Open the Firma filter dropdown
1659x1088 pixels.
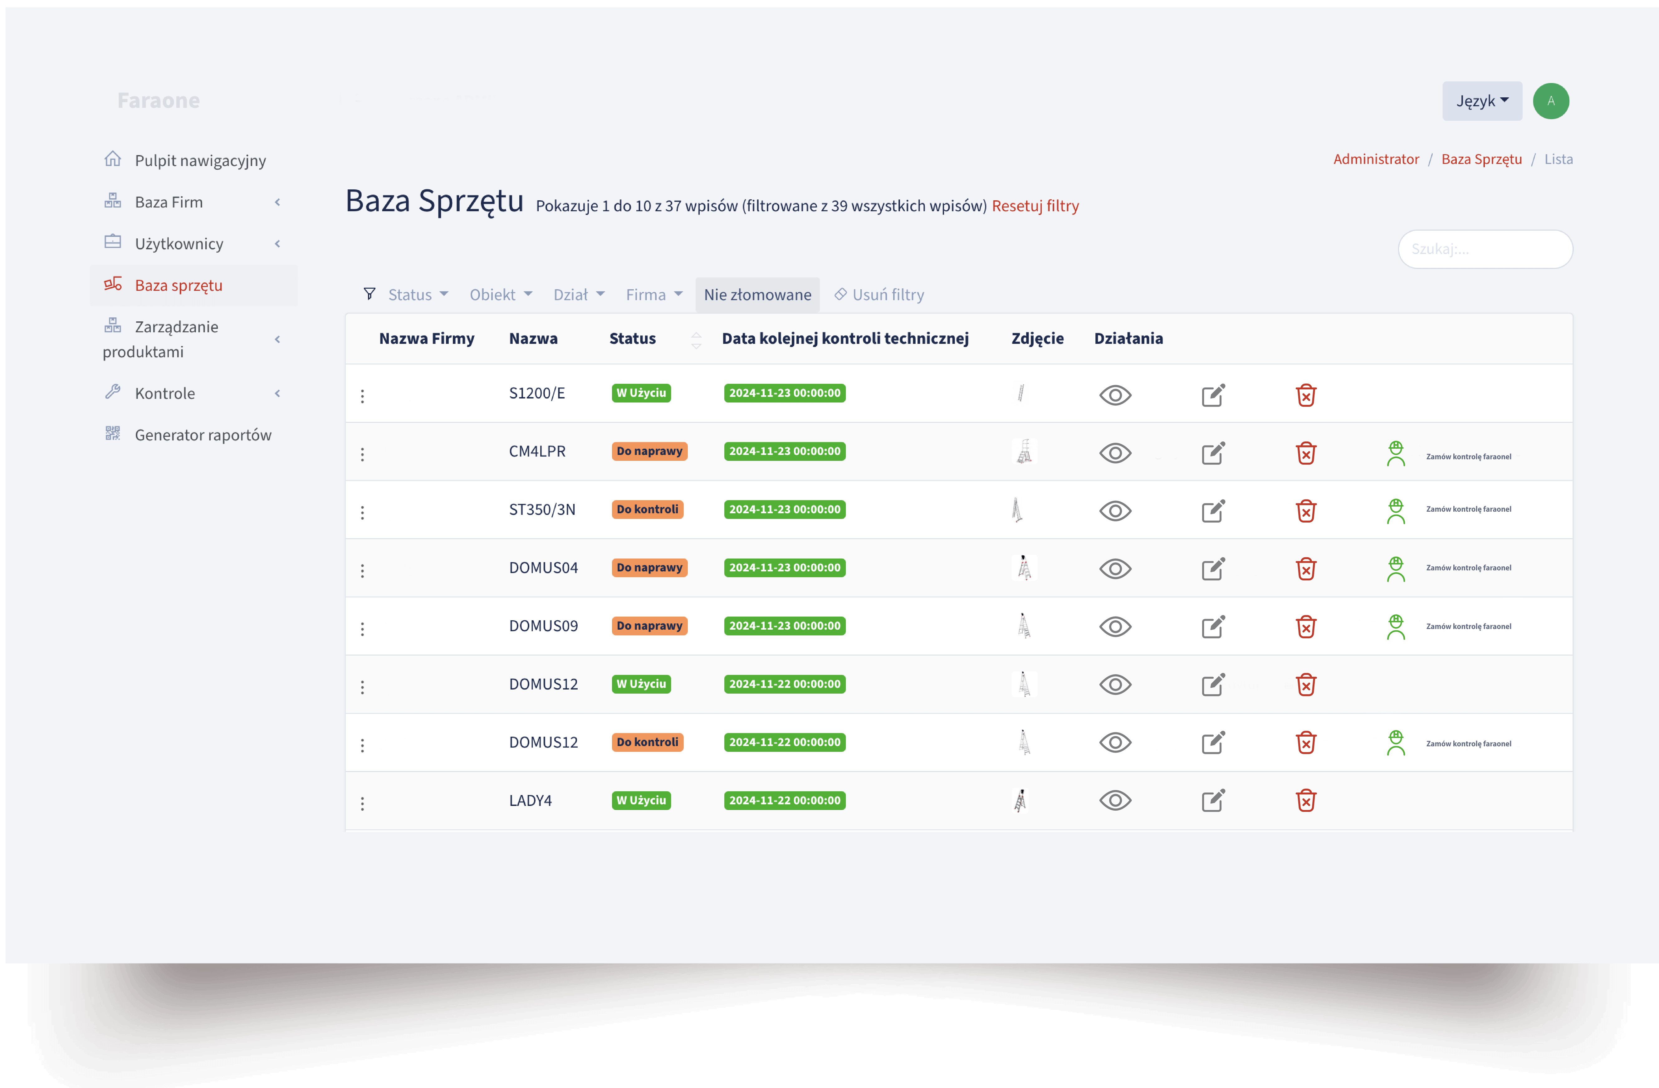pos(654,295)
